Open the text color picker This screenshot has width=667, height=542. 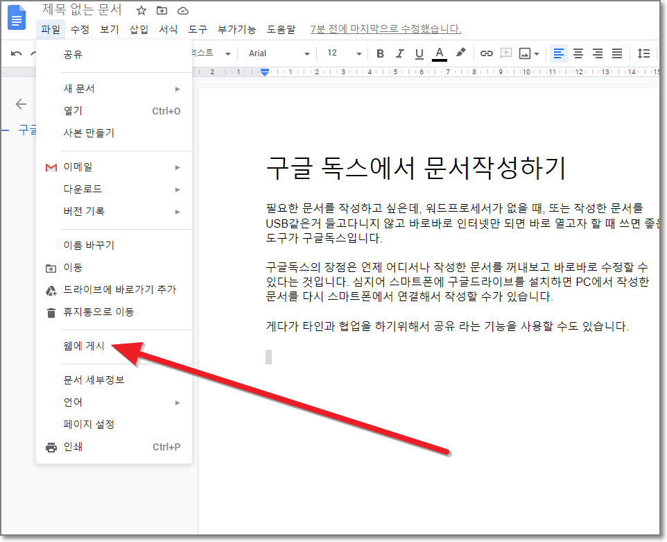tap(440, 53)
